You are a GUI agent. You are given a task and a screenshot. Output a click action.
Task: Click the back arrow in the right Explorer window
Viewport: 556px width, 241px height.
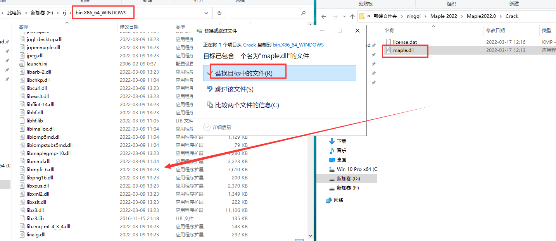tap(324, 16)
